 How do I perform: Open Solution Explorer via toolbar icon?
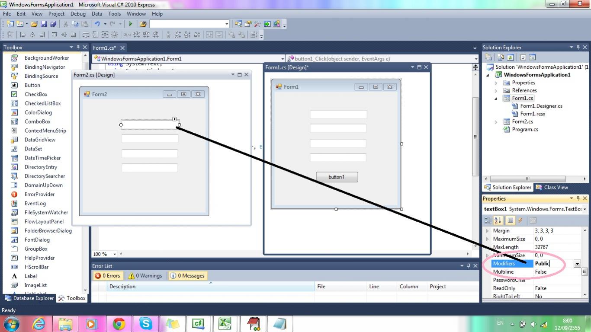(x=238, y=24)
